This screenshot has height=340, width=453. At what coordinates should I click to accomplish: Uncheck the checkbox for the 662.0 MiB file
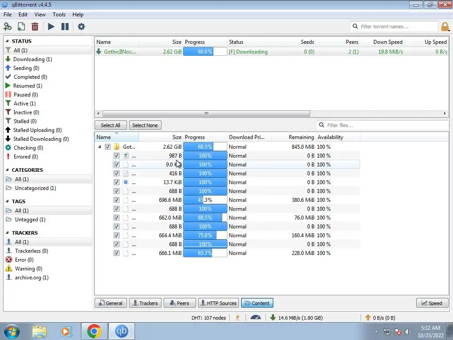point(116,218)
